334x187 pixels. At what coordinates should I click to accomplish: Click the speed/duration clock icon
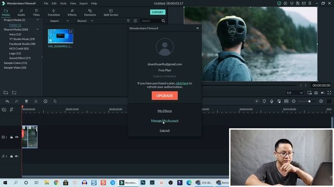pos(45,101)
